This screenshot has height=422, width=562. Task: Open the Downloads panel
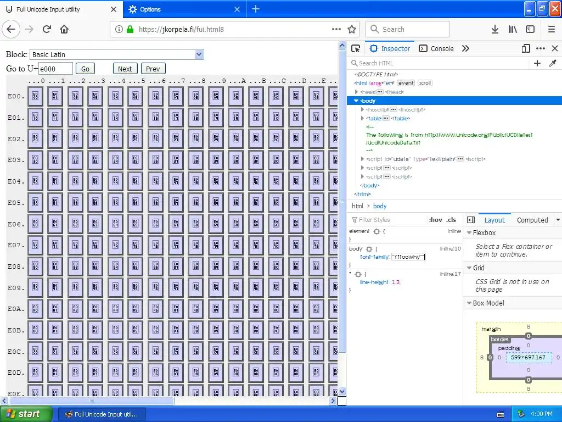click(495, 30)
